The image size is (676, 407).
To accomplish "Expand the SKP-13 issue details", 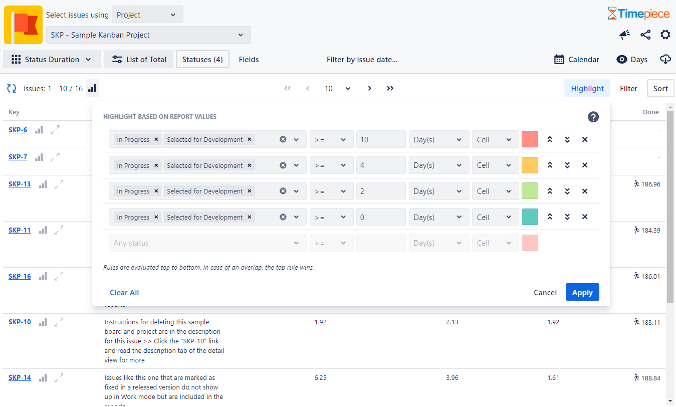I will (x=59, y=184).
